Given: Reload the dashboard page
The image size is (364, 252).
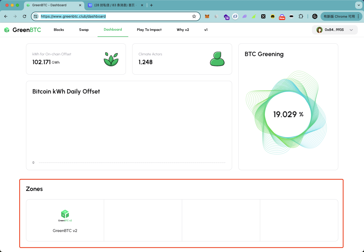Looking at the screenshot, I should point(24,16).
